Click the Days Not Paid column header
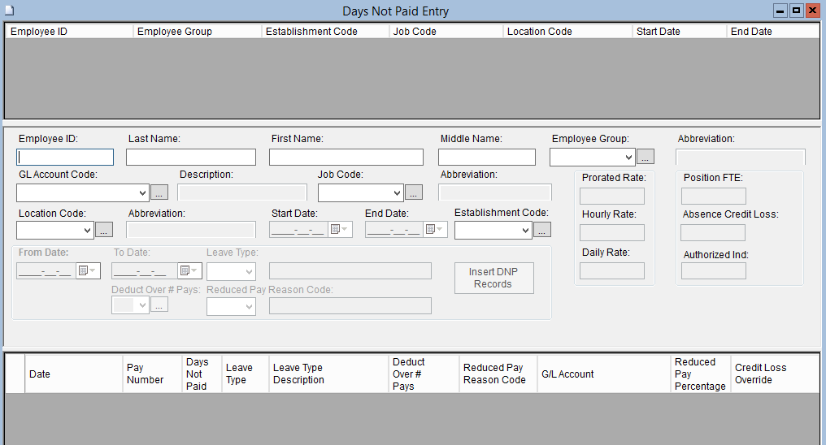Screen dimensions: 826x445 point(197,374)
